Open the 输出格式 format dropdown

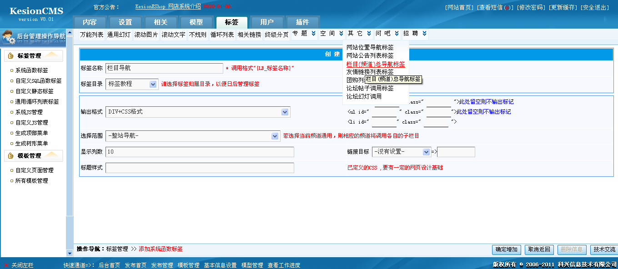[285, 112]
